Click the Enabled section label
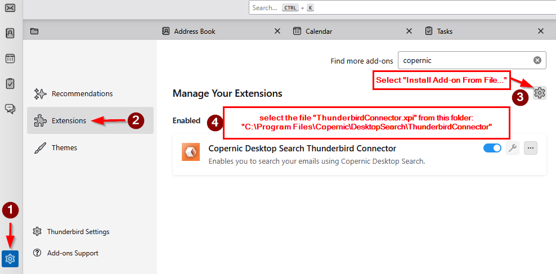 (x=186, y=120)
